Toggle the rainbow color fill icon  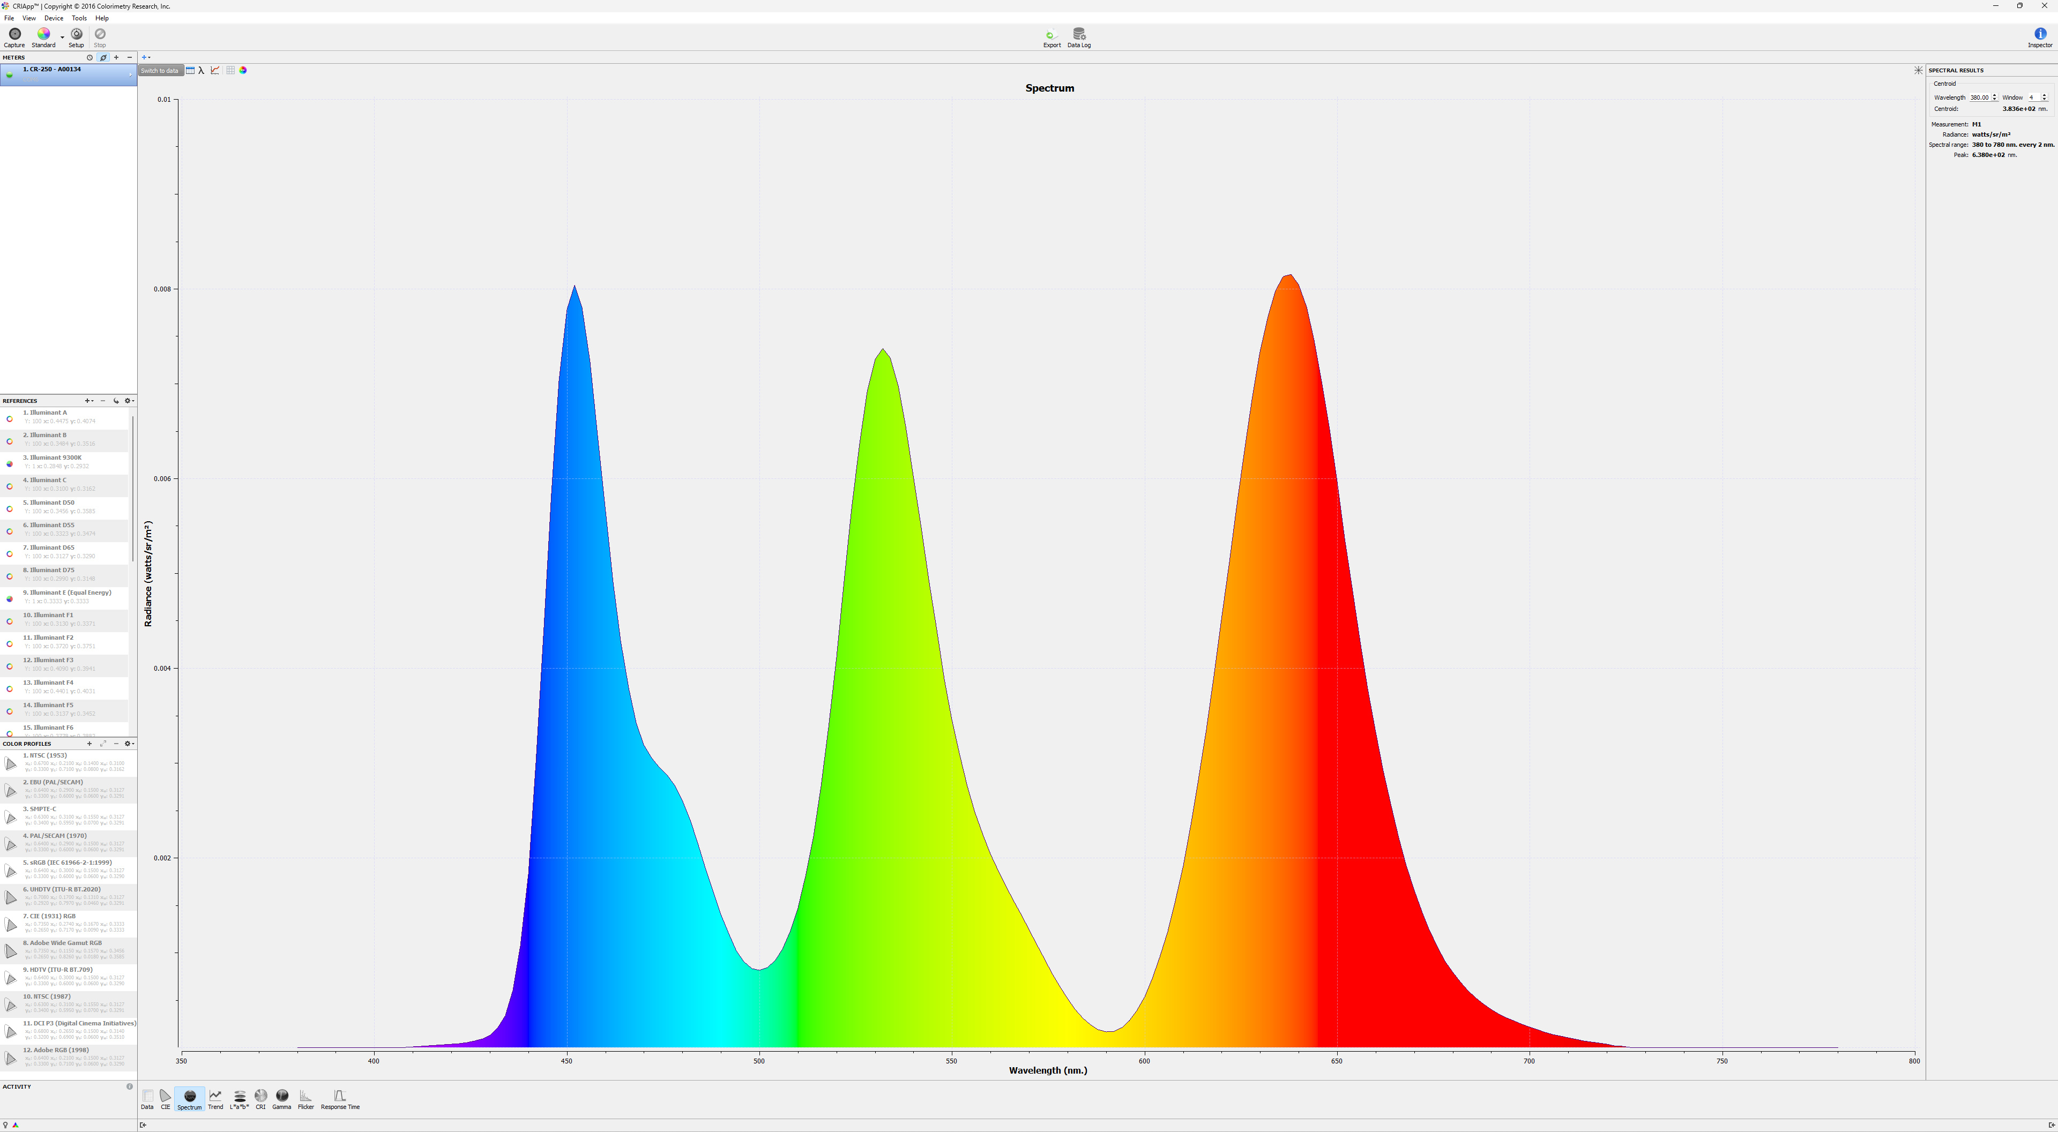[243, 70]
